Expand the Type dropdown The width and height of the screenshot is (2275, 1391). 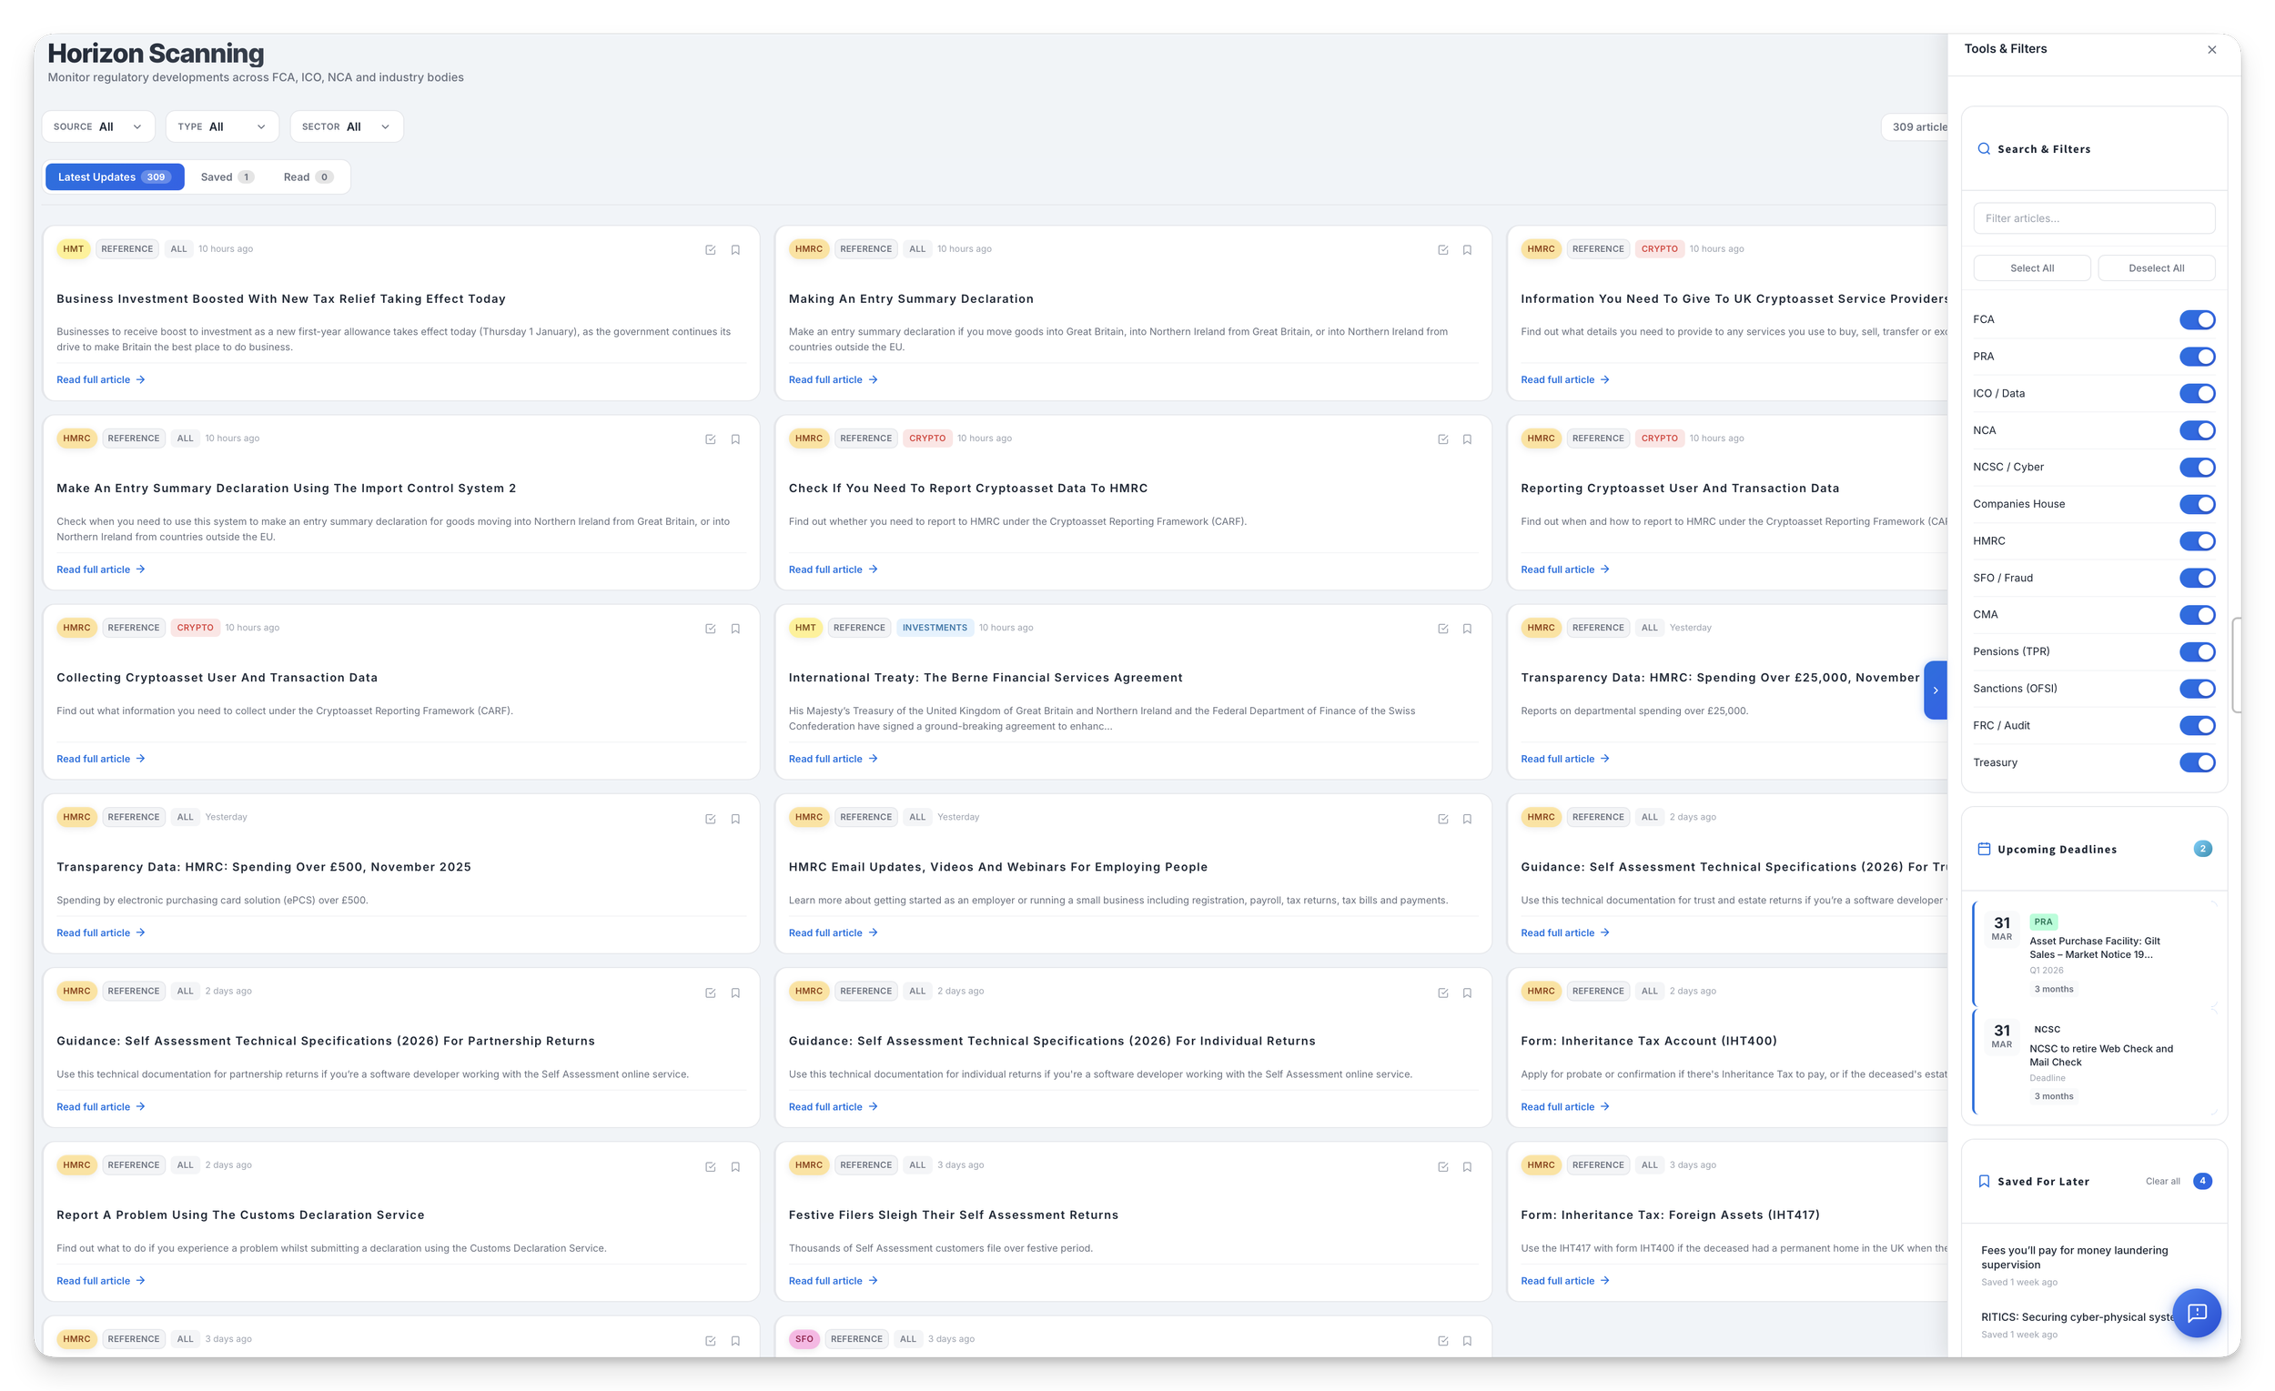[222, 126]
